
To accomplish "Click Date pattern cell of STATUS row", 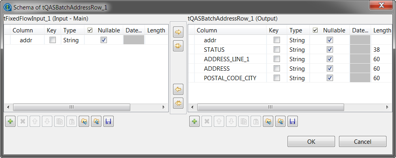I will [x=360, y=49].
